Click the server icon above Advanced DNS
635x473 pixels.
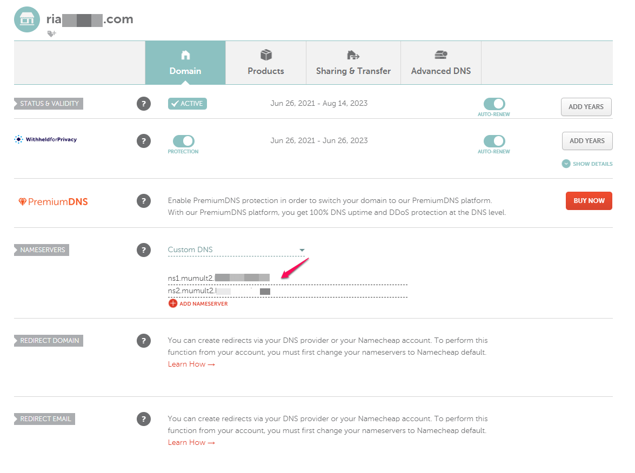441,55
